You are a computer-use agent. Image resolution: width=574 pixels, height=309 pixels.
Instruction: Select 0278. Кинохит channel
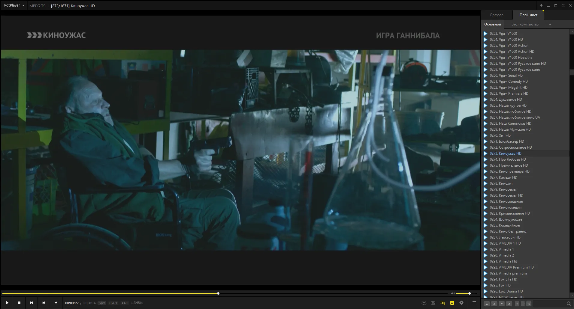tap(525, 183)
